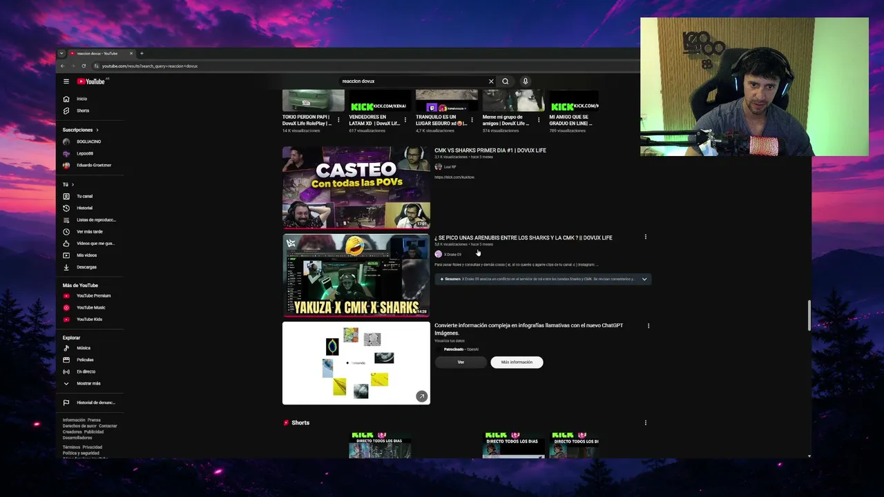Viewport: 884px width, 497px height.
Task: Open Lepoo88 subscription channel
Action: 84,153
